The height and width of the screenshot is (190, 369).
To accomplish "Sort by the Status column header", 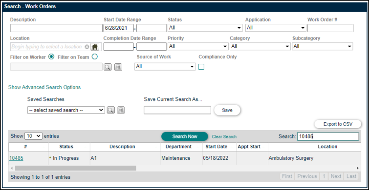I will (x=69, y=147).
